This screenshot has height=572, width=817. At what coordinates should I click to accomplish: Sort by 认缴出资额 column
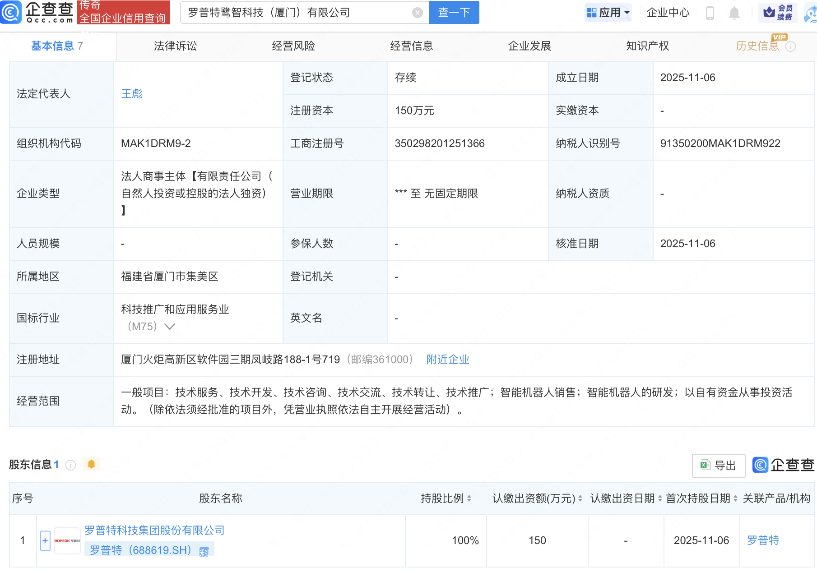coord(580,498)
